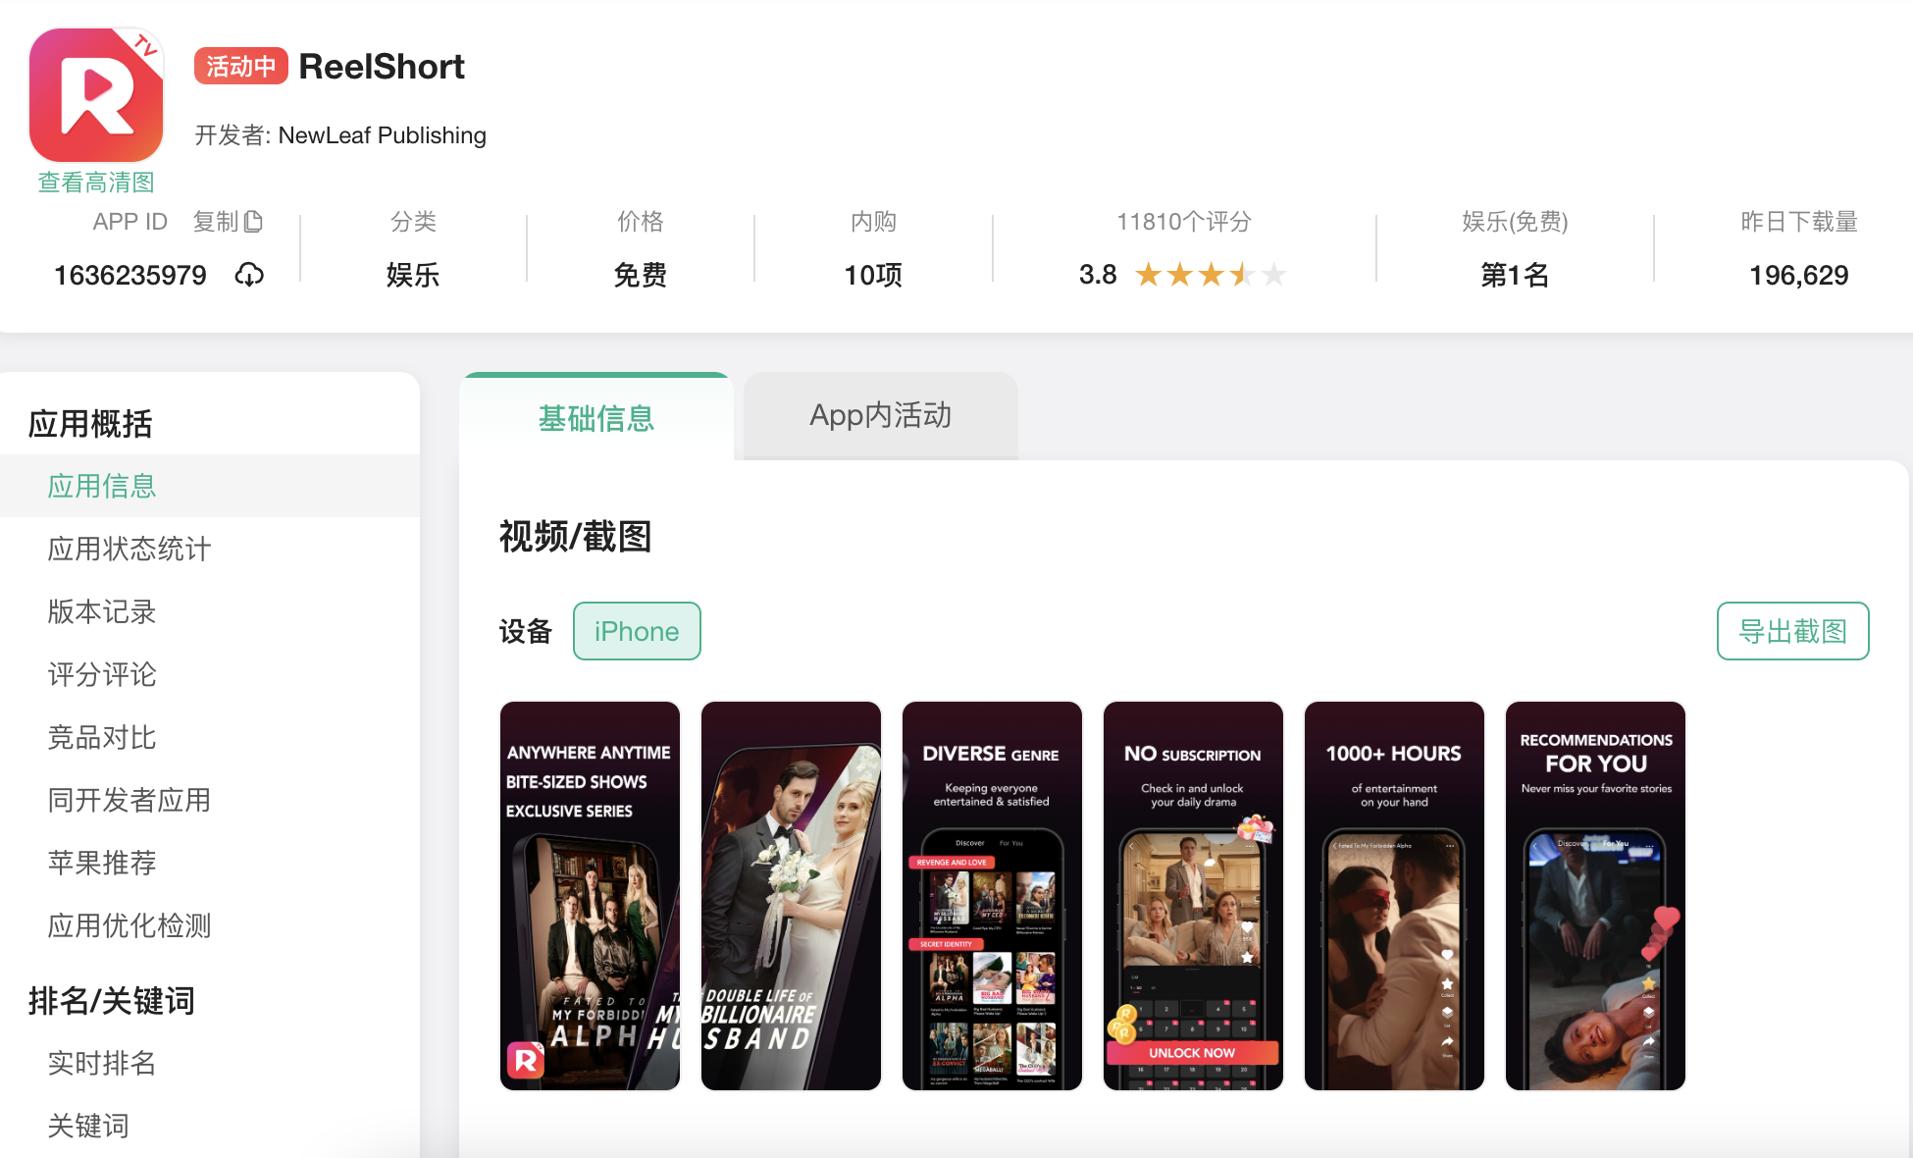1913x1158 pixels.
Task: Click APP ID value 1636235979
Action: (x=130, y=275)
